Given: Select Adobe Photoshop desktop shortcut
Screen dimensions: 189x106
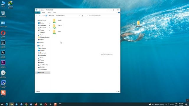Looking at the screenshot, I should coord(3,54).
